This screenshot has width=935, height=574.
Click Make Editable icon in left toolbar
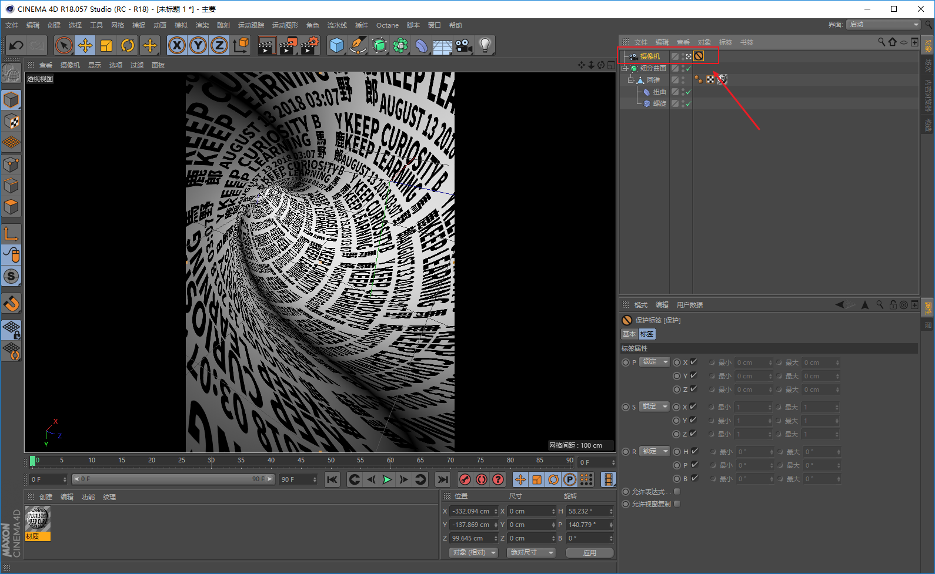(11, 74)
